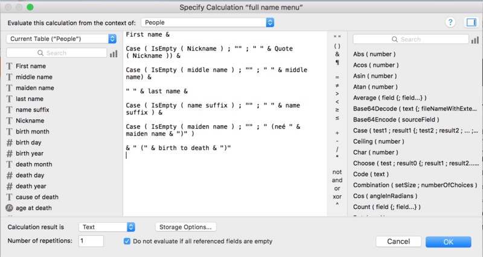
Task: Insert the greater-than-or-equal operator
Action: tap(337, 110)
